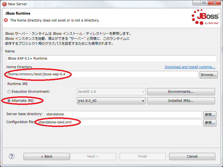Click the disabled Finish button

click(x=142, y=156)
